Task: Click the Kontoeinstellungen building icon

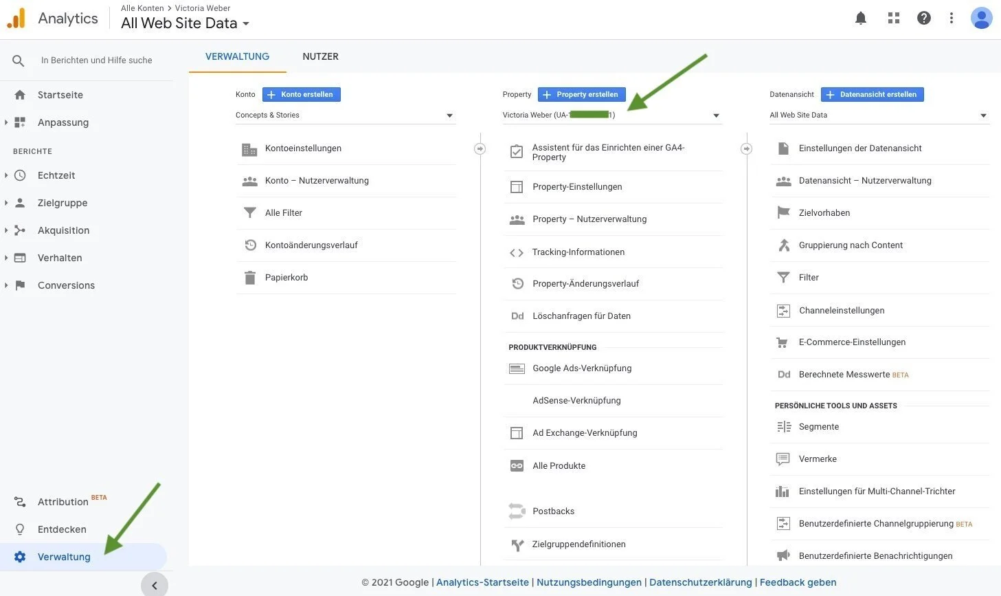Action: pyautogui.click(x=249, y=148)
